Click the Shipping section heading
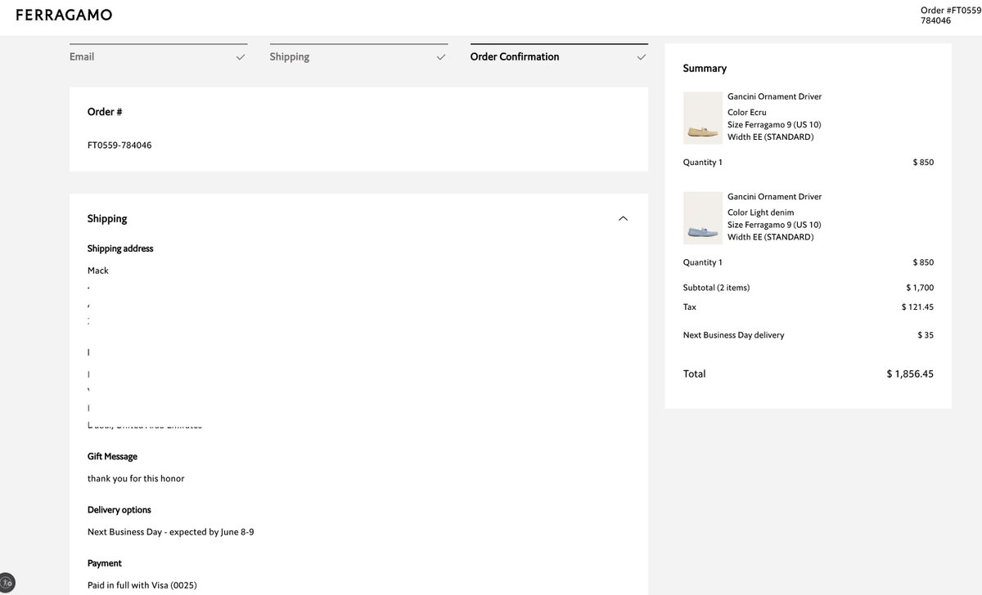The image size is (982, 595). (107, 218)
